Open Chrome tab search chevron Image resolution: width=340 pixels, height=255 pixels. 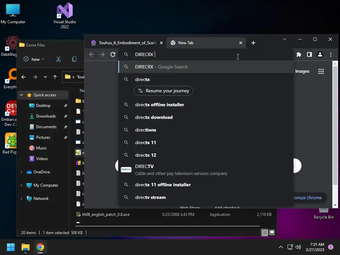(285, 39)
